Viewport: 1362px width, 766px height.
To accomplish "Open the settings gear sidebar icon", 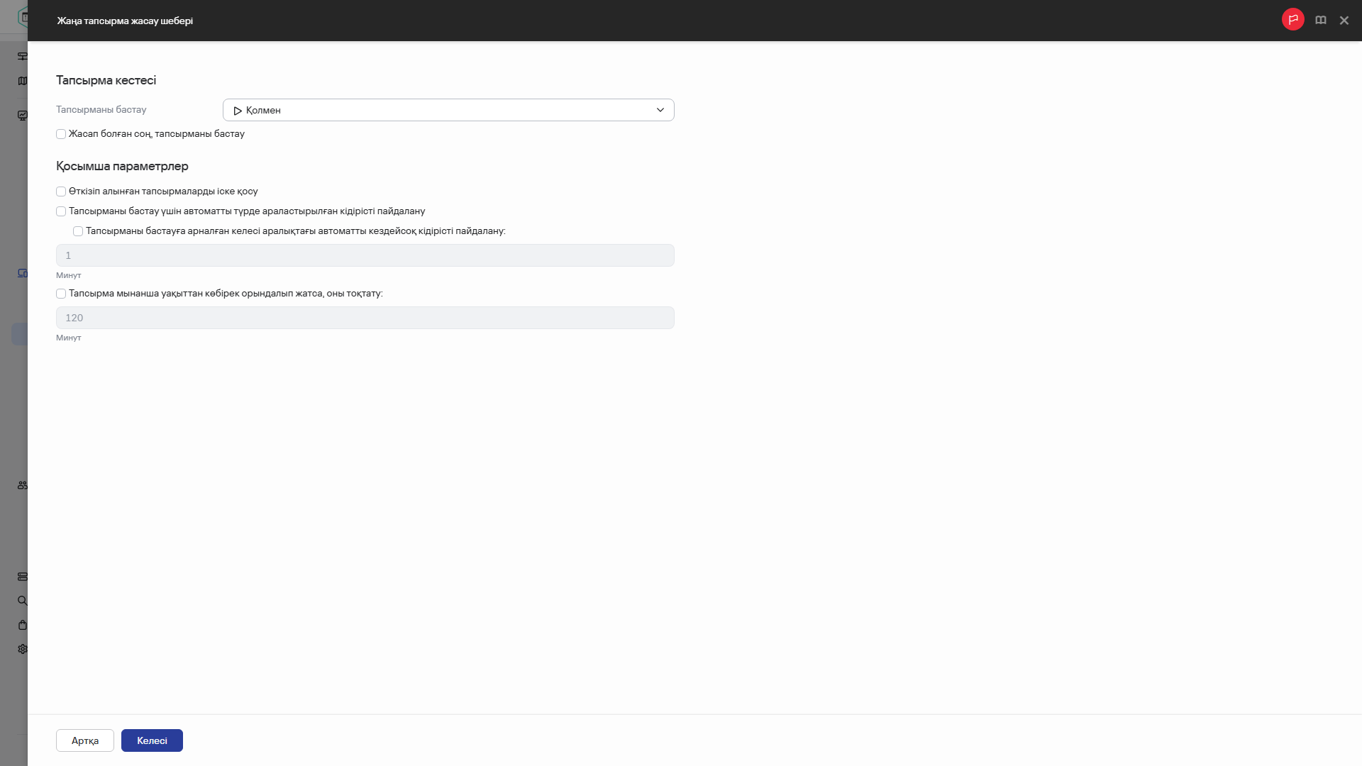I will (x=23, y=649).
